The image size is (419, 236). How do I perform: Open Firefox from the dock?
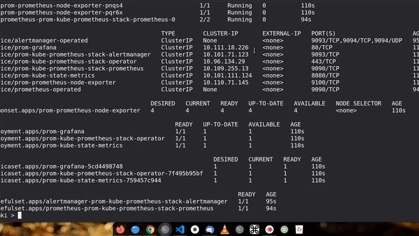(x=120, y=229)
